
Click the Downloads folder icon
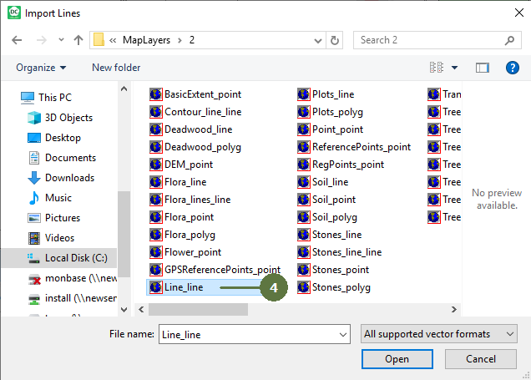click(34, 178)
